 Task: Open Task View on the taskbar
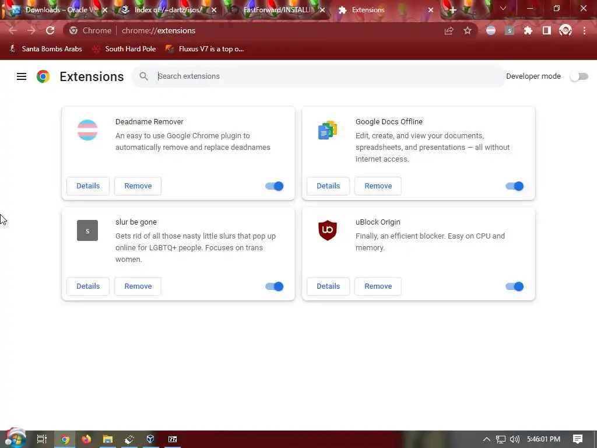click(42, 439)
